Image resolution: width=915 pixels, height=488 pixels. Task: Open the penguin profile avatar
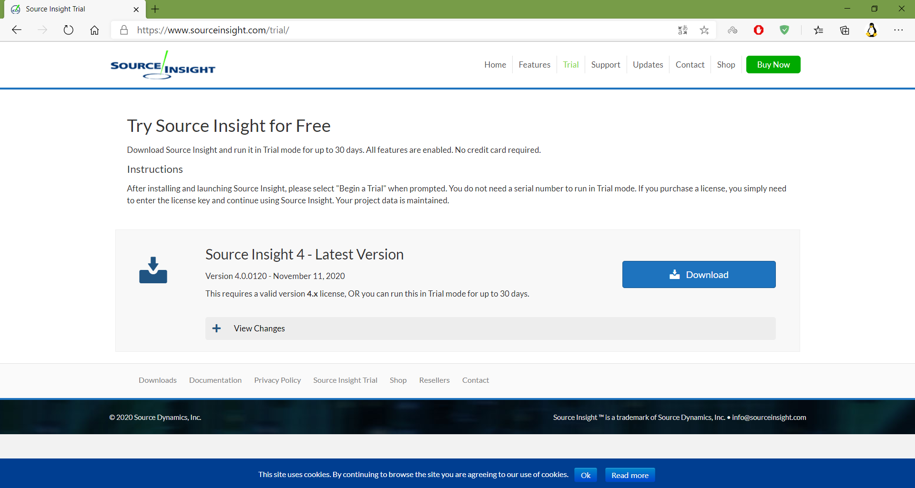click(x=872, y=30)
